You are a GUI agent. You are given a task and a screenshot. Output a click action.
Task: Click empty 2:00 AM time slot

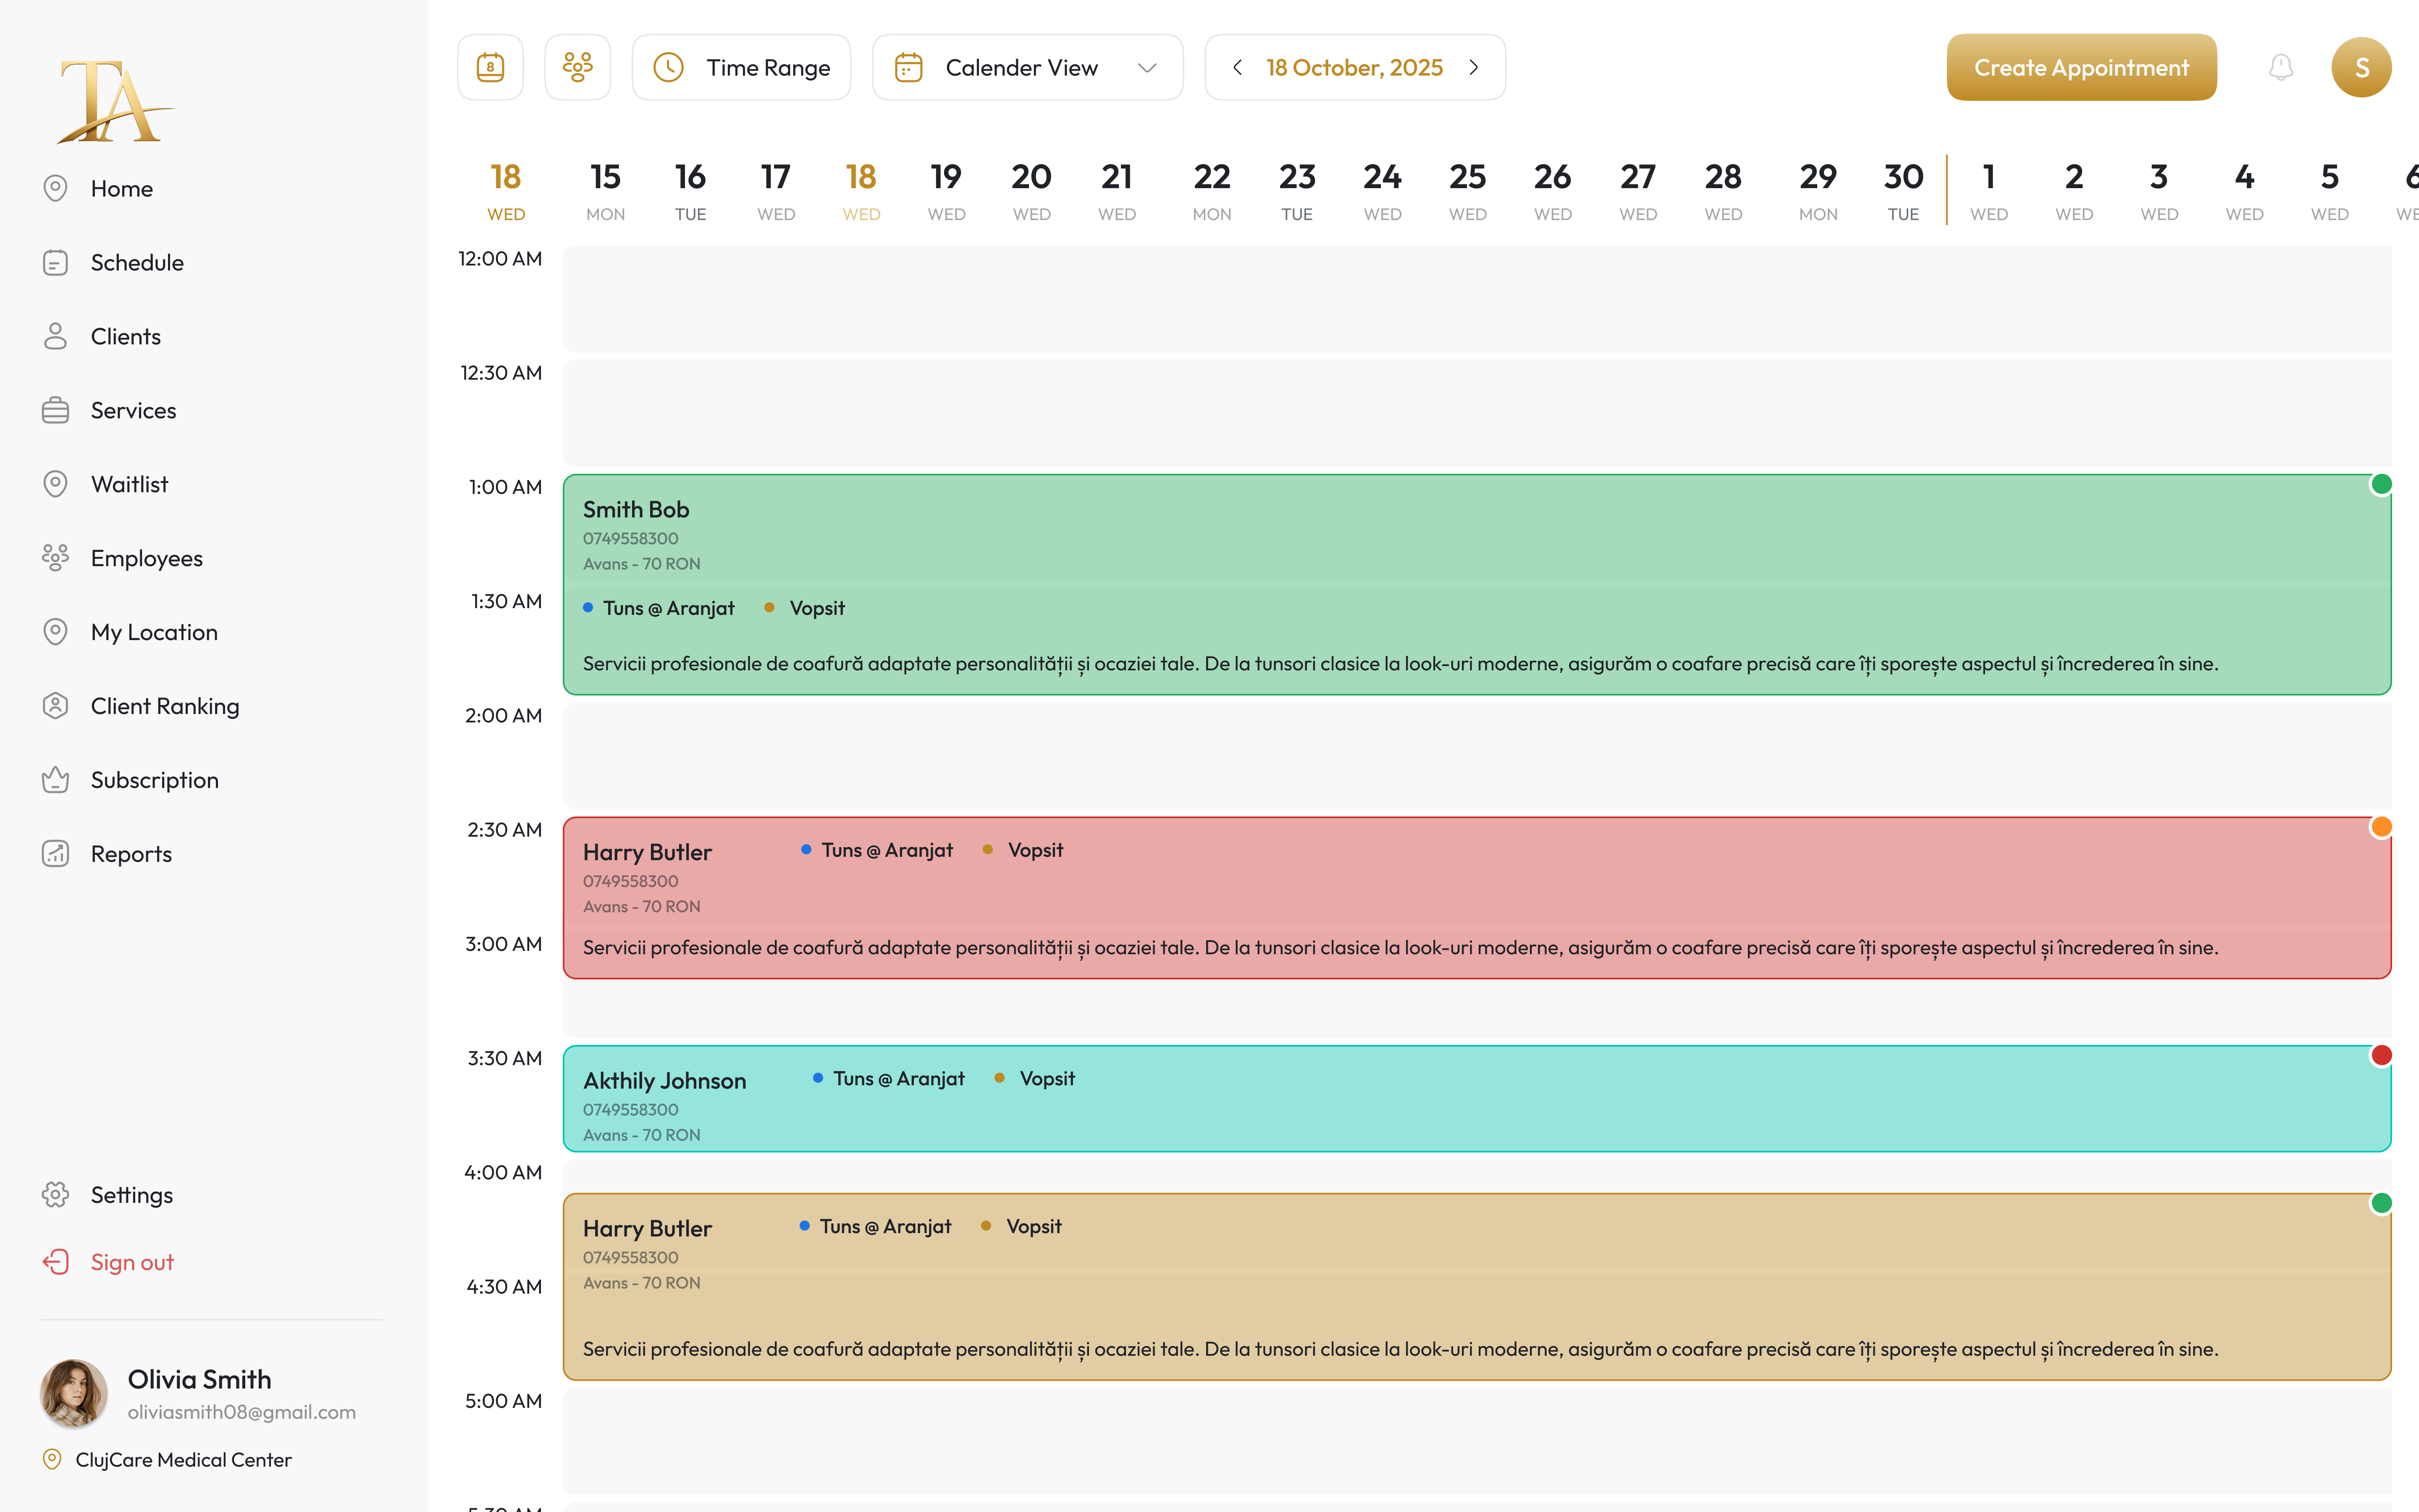pyautogui.click(x=1477, y=756)
